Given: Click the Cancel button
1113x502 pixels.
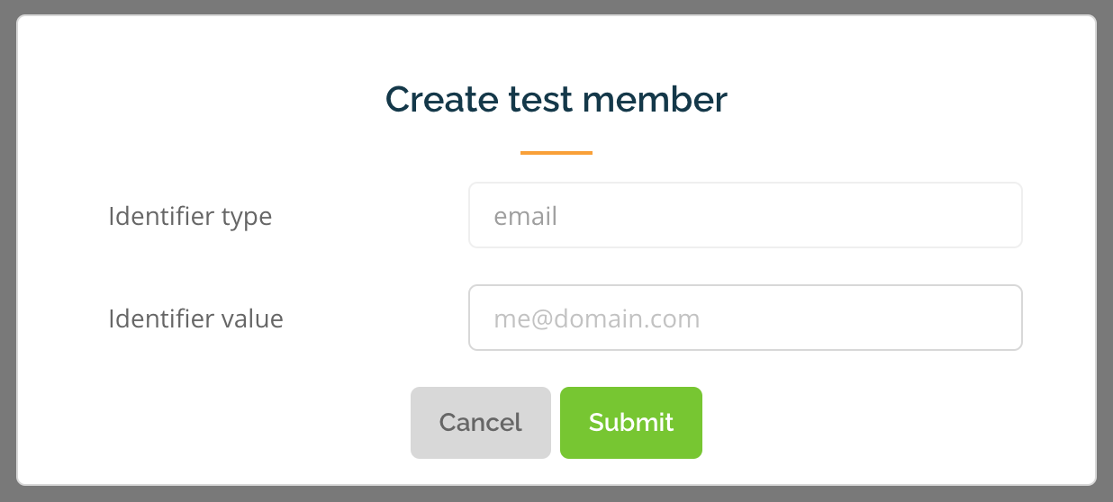Looking at the screenshot, I should (481, 423).
